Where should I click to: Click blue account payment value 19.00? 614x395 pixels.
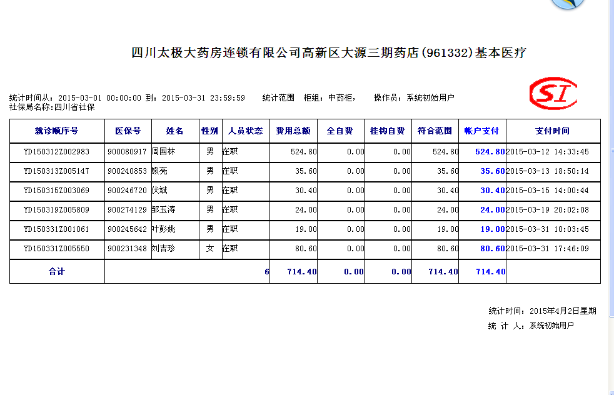(493, 229)
